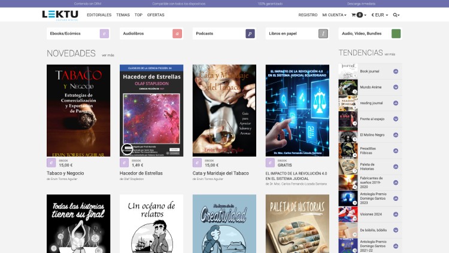This screenshot has height=253, width=449.
Task: Click trend arrow for Fabricantes de sueños 2019-2020
Action: point(396,182)
